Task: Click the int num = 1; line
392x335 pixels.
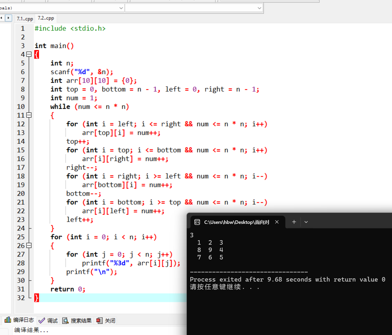Action: click(74, 98)
